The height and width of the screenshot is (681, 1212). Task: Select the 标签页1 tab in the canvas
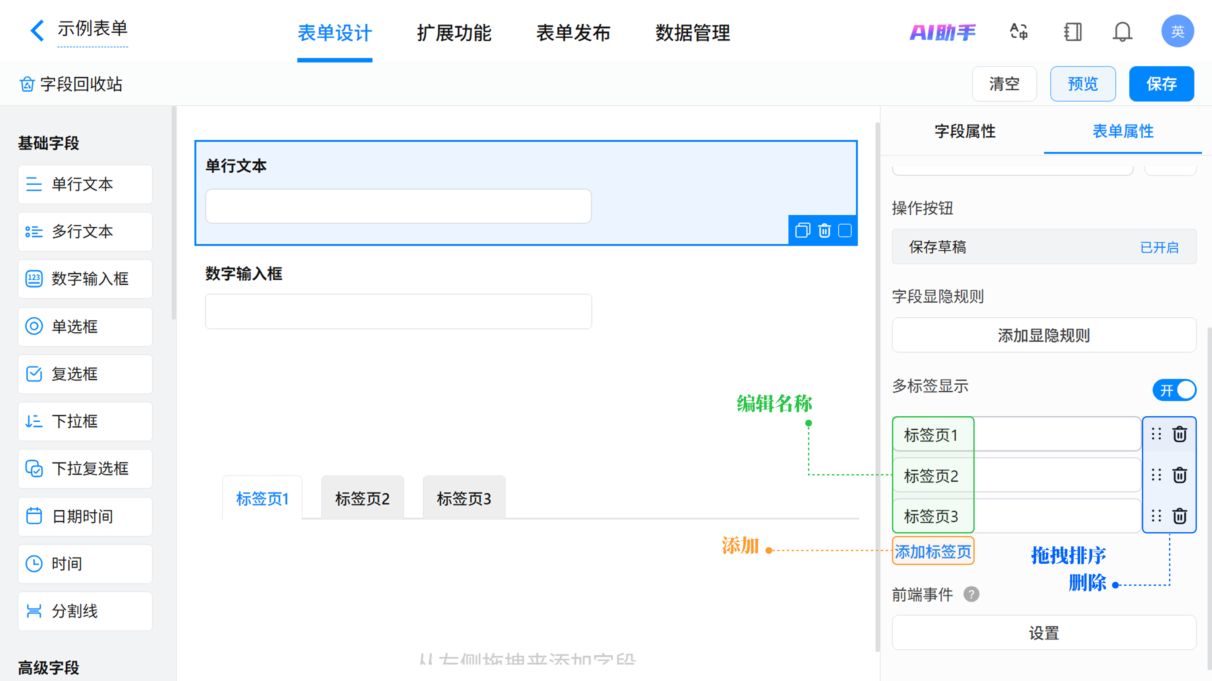(x=262, y=498)
